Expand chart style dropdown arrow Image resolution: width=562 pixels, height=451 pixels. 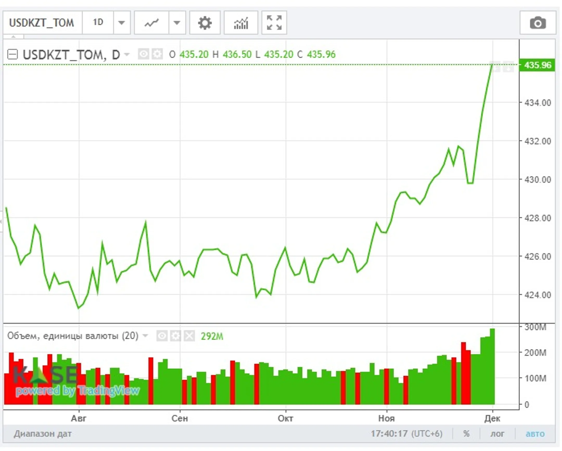(x=177, y=23)
